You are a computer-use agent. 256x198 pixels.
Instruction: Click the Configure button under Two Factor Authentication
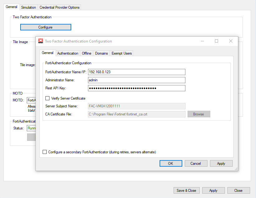(x=45, y=27)
